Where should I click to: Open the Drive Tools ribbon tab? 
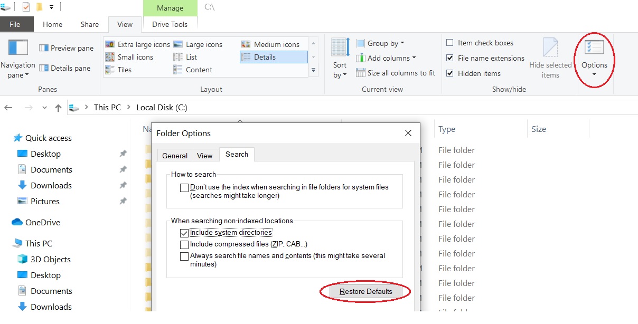click(170, 24)
